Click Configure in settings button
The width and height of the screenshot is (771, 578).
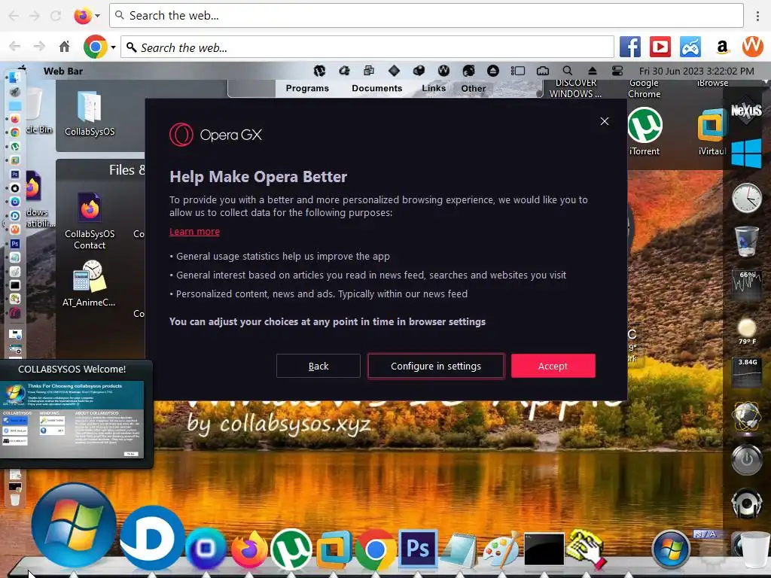[436, 367]
